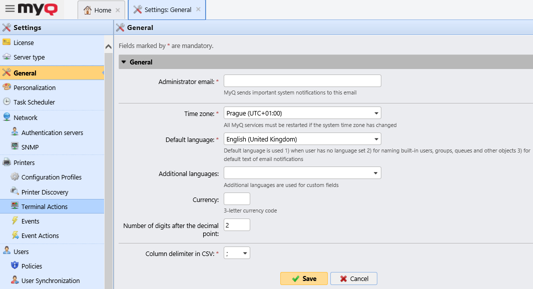The width and height of the screenshot is (533, 289).
Task: Click inside the Administrator email field
Action: pyautogui.click(x=302, y=80)
